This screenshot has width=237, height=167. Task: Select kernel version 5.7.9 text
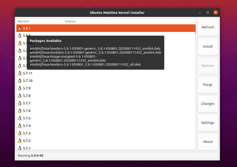click(x=27, y=88)
